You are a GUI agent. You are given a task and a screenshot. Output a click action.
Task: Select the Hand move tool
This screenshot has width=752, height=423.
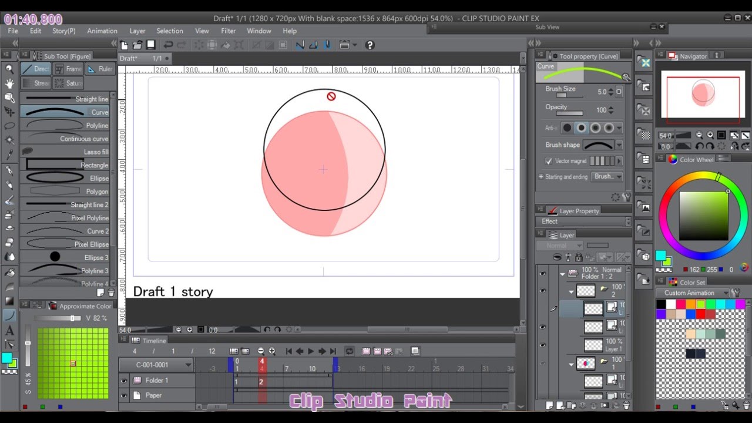tap(9, 83)
